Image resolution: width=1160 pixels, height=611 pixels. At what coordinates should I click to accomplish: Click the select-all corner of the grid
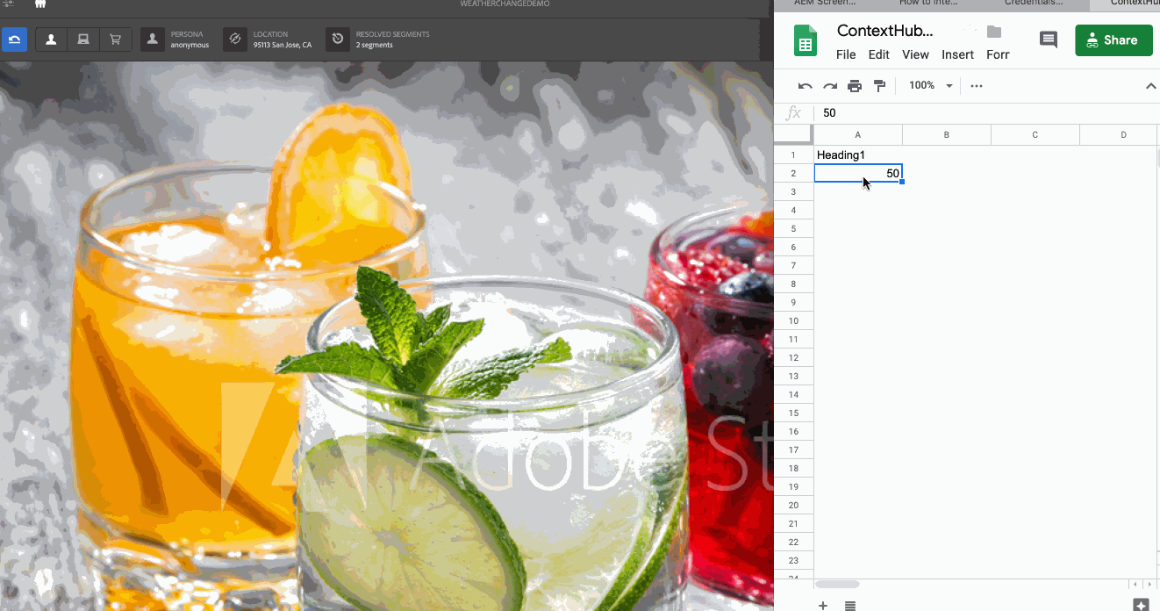click(x=793, y=134)
